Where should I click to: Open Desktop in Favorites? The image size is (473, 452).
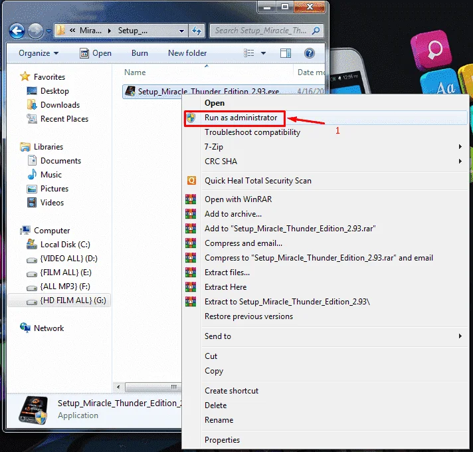tap(54, 91)
